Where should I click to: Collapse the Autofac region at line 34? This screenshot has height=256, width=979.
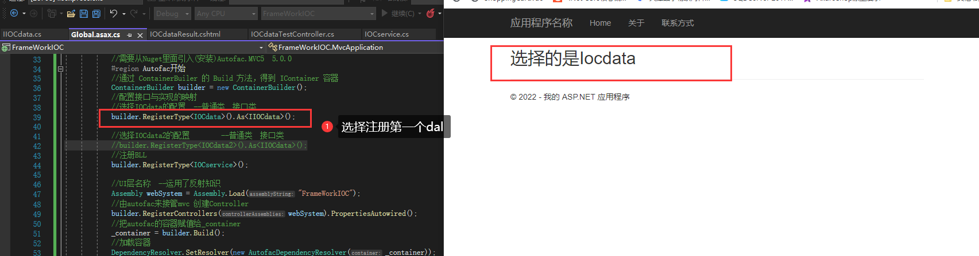pos(60,69)
